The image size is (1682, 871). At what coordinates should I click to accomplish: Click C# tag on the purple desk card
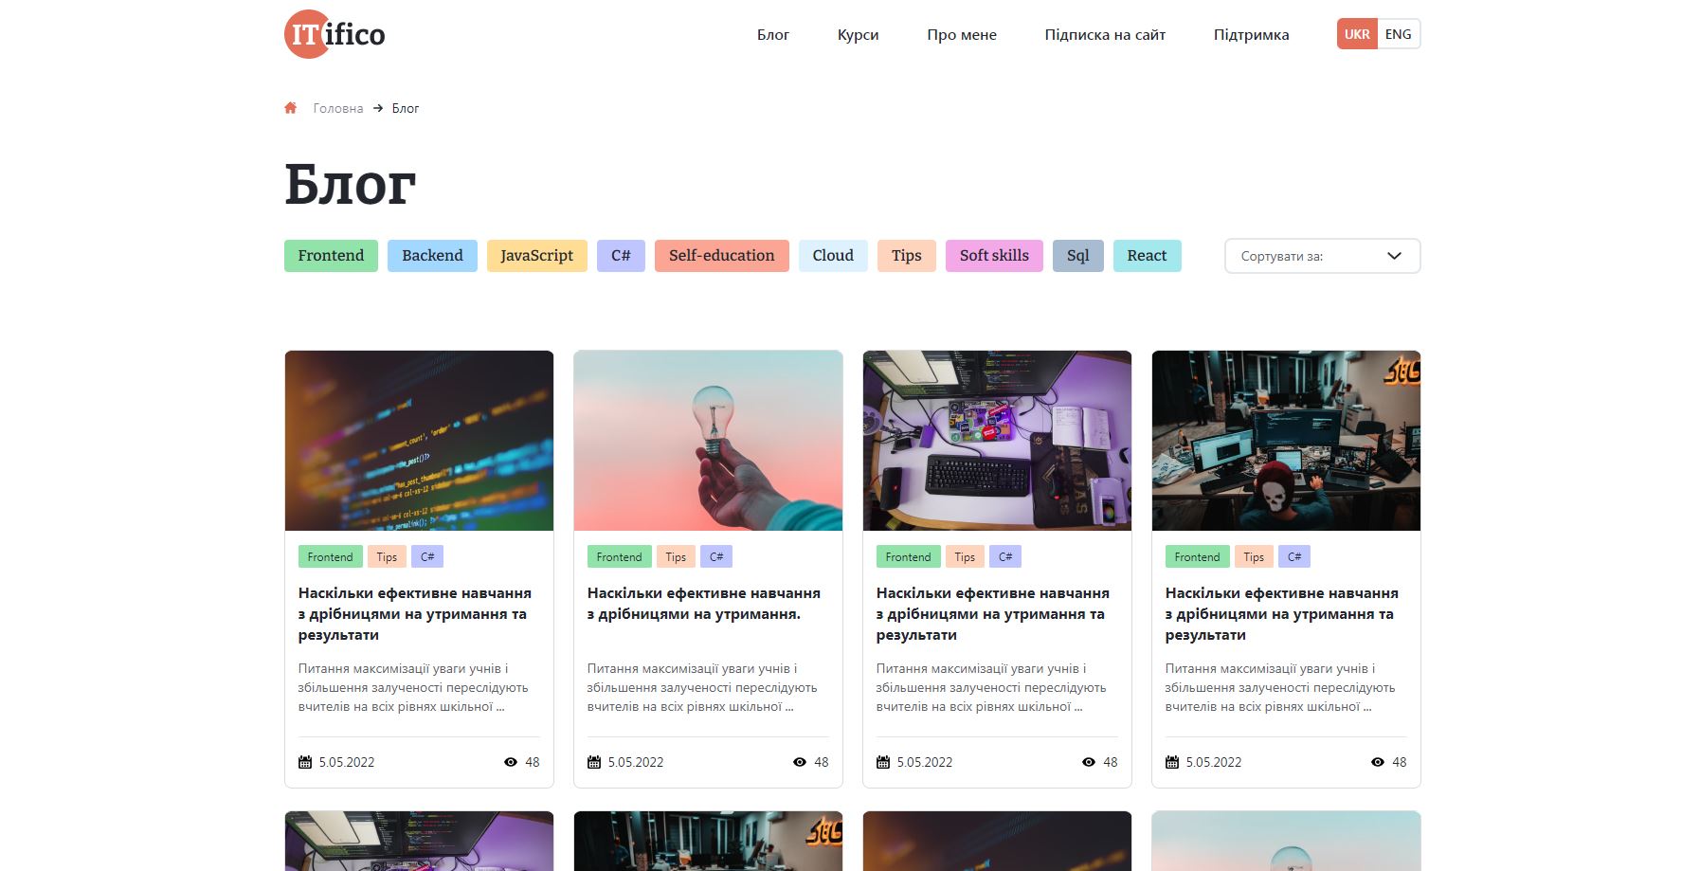[1005, 556]
